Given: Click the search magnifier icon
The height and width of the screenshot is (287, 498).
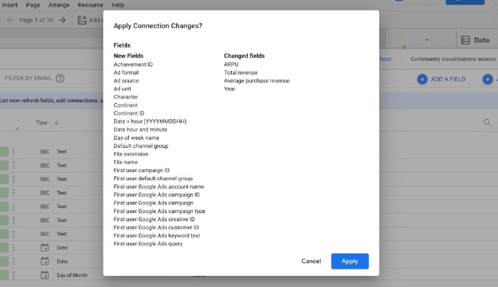Looking at the screenshot, I should pos(487,122).
